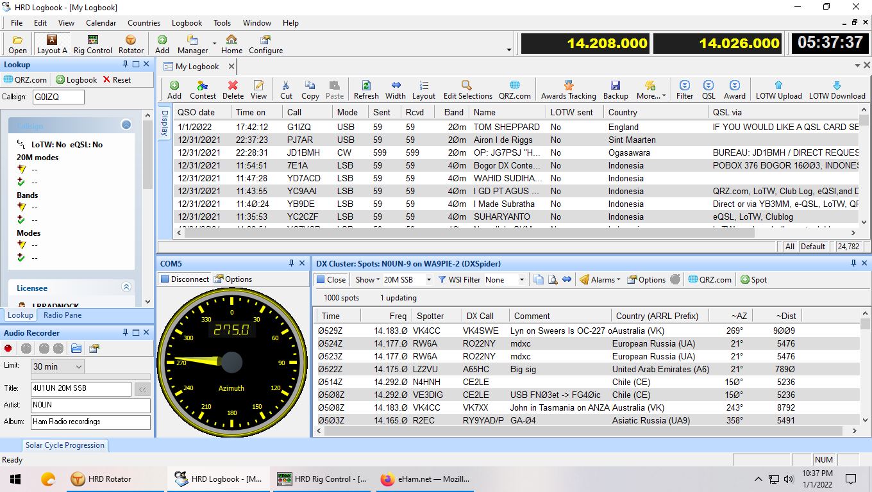Click the Spot button in DX Cluster
872x492 pixels.
tap(753, 279)
